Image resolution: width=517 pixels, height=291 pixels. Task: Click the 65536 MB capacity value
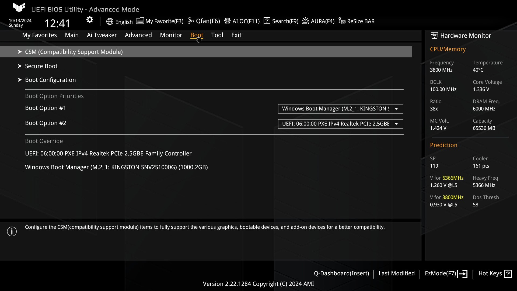484,128
